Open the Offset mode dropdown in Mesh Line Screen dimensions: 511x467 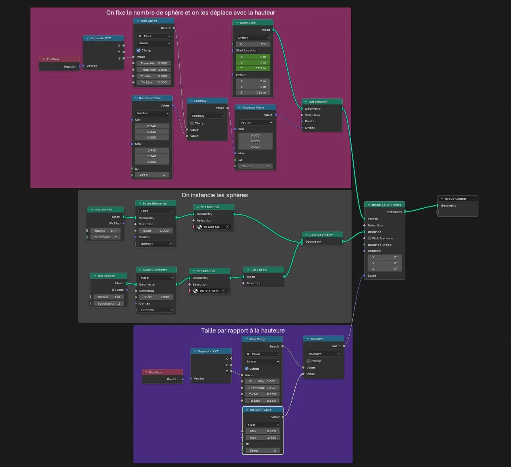point(253,38)
